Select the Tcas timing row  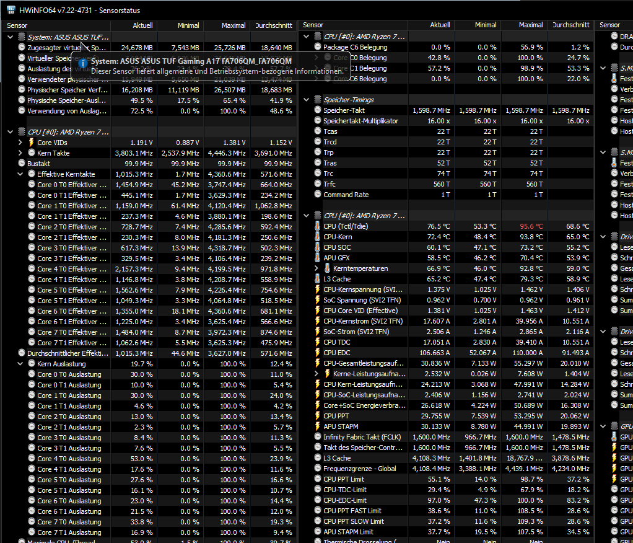(x=446, y=131)
